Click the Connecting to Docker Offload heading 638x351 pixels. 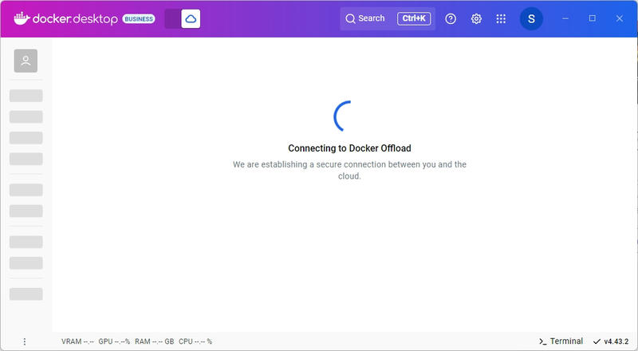coord(349,148)
